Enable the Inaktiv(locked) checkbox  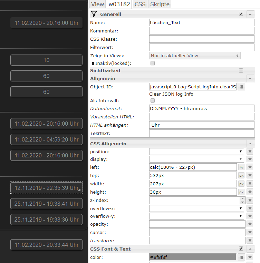pos(153,63)
